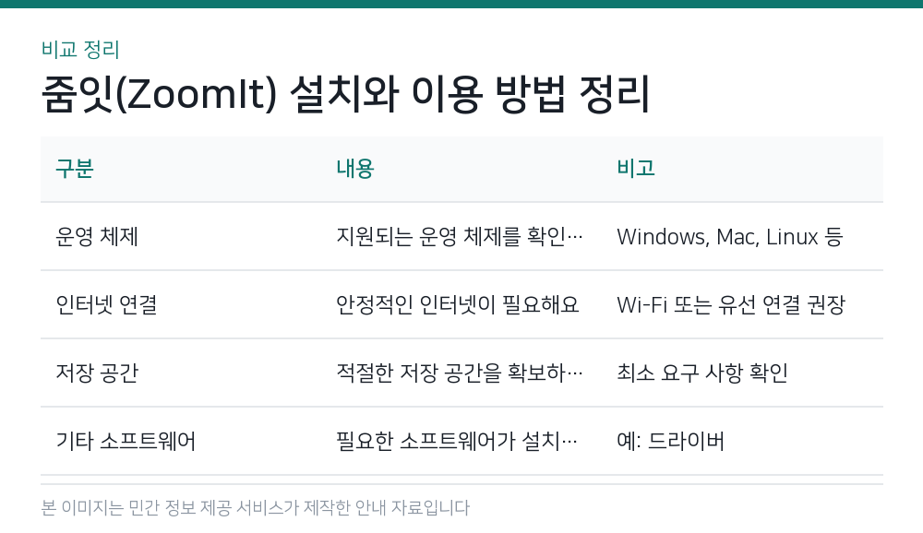Click the footer note '본 이미지는 민간 정보 제공 서비스가…'
Image resolution: width=923 pixels, height=533 pixels.
256,507
